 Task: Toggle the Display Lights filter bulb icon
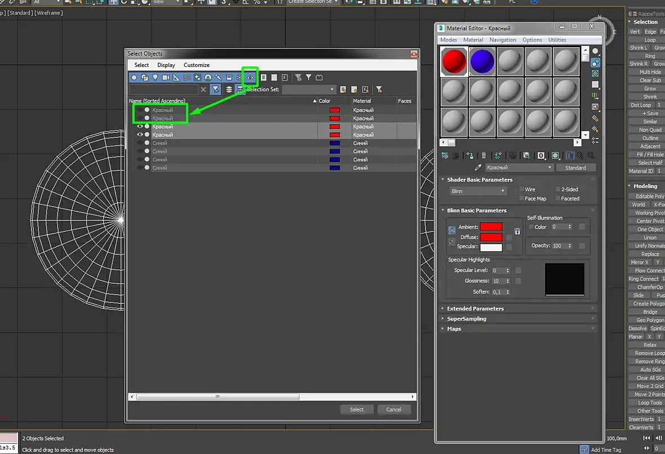155,78
